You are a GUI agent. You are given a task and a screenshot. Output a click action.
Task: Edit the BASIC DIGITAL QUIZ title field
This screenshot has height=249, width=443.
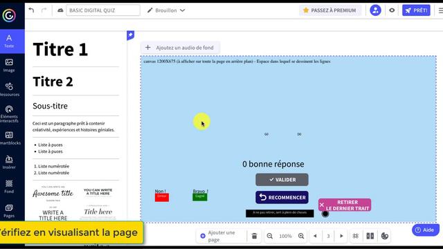pyautogui.click(x=103, y=10)
